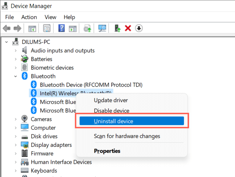Viewport: 235px width, 177px height.
Task: Click the Show/Hide Console Tree icon
Action: 32,29
